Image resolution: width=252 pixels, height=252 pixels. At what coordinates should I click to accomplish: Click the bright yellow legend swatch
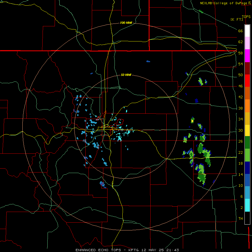click(247, 130)
